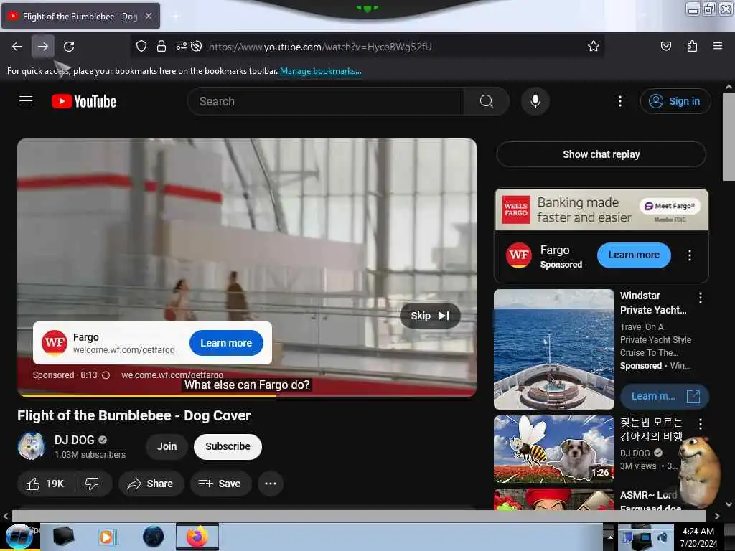
Task: Open Fargo sponsored ad options menu
Action: click(690, 255)
